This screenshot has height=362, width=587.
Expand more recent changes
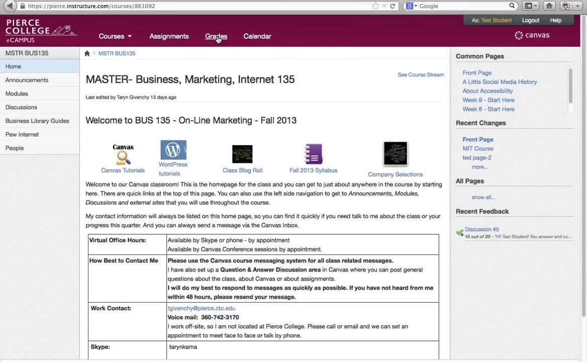click(479, 167)
